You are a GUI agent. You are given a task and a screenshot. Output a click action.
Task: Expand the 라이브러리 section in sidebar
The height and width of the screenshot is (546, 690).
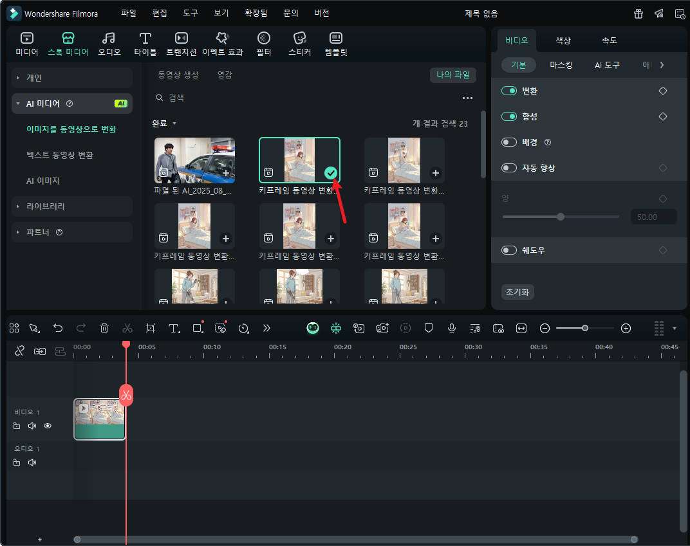tap(45, 206)
